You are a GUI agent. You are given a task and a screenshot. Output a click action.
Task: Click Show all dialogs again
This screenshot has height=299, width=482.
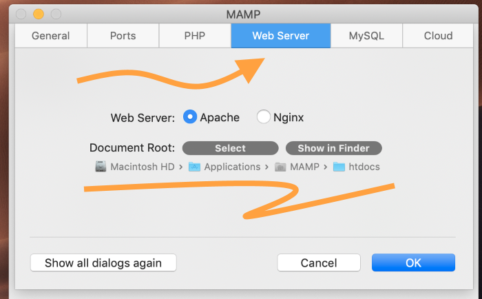(103, 262)
